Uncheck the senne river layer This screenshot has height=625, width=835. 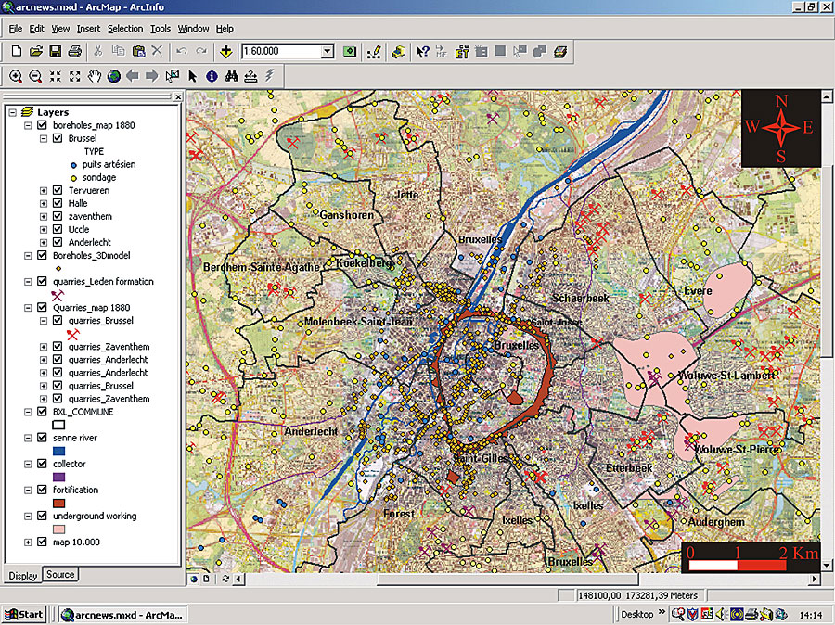(42, 438)
